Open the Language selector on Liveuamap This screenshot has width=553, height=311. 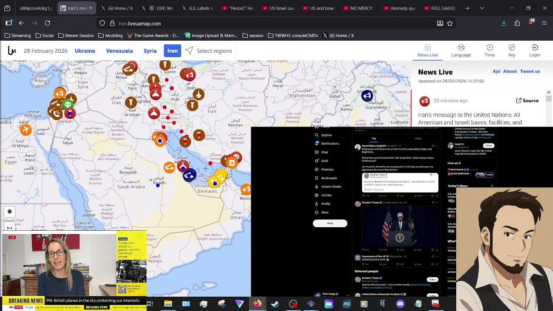(461, 51)
